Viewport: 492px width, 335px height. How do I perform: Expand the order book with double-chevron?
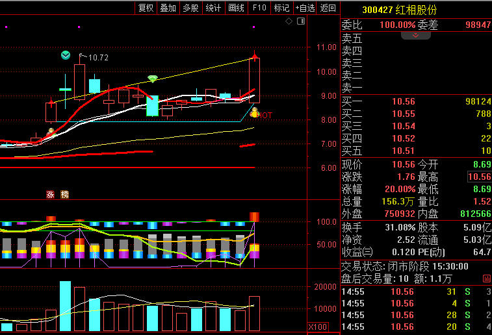(x=416, y=35)
